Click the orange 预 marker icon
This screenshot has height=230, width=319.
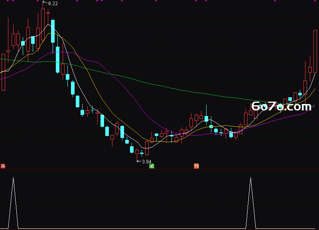196,166
